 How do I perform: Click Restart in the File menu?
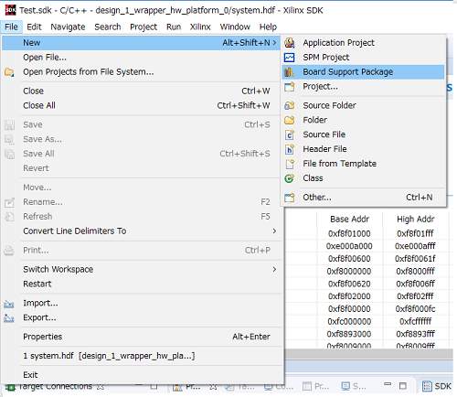(37, 284)
